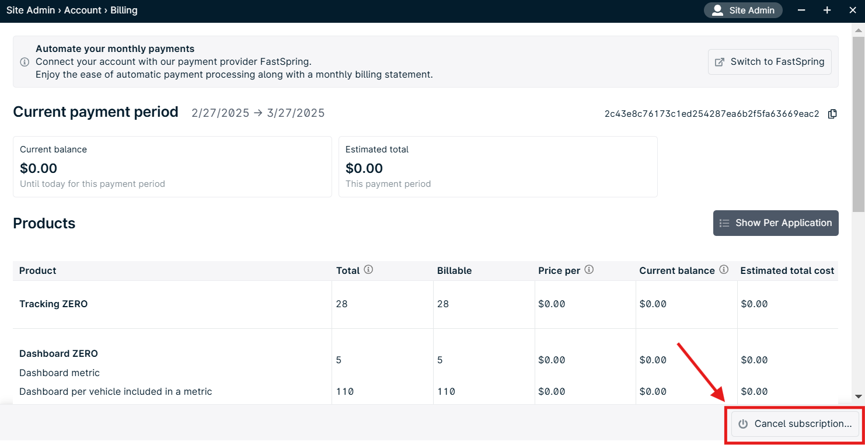The width and height of the screenshot is (865, 445).
Task: Click the Current balance $0.00 card
Action: [172, 167]
